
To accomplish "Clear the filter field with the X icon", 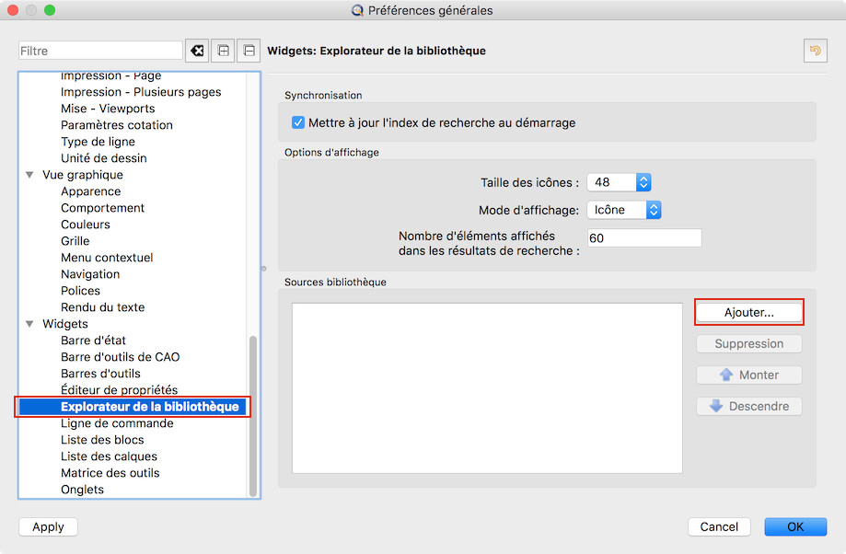I will (197, 51).
